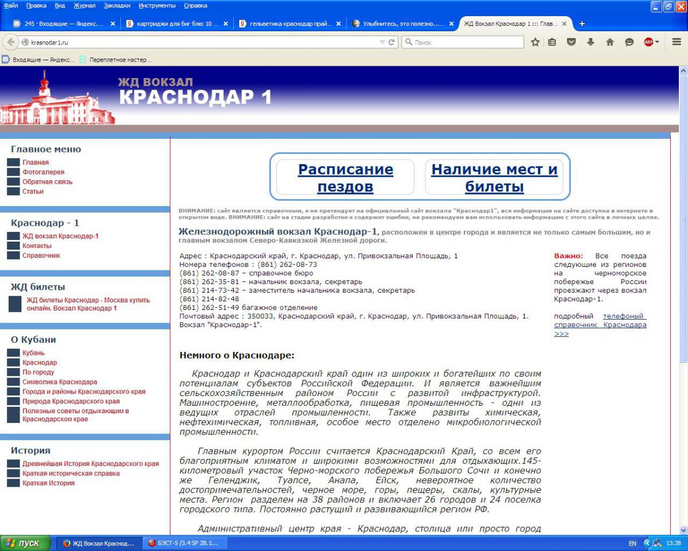Open the 'Символика Краснодара' sidebar link

click(x=60, y=382)
